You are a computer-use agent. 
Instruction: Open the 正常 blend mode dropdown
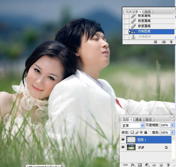133,125
